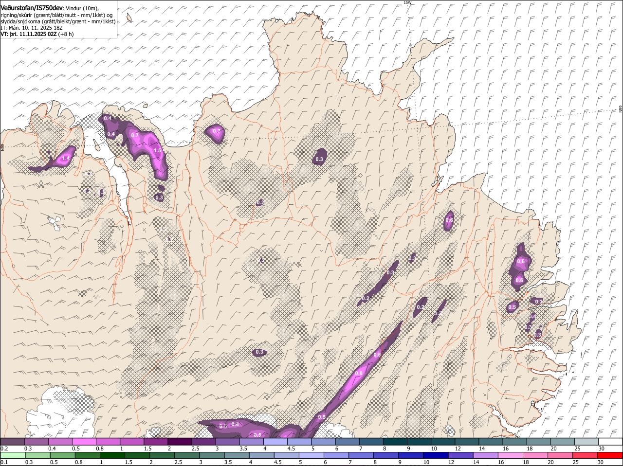Click the 30 value in the lower legend row

[600, 462]
